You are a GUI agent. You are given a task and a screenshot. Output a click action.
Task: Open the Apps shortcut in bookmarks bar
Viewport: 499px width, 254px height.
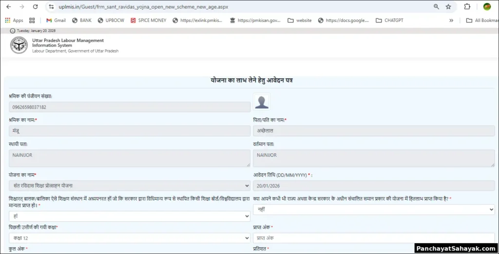14,20
